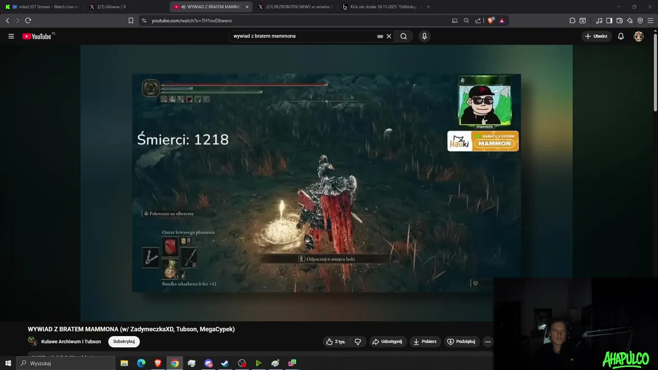658x370 pixels.
Task: Open the browser extensions puzzle icon
Action: tap(572, 21)
